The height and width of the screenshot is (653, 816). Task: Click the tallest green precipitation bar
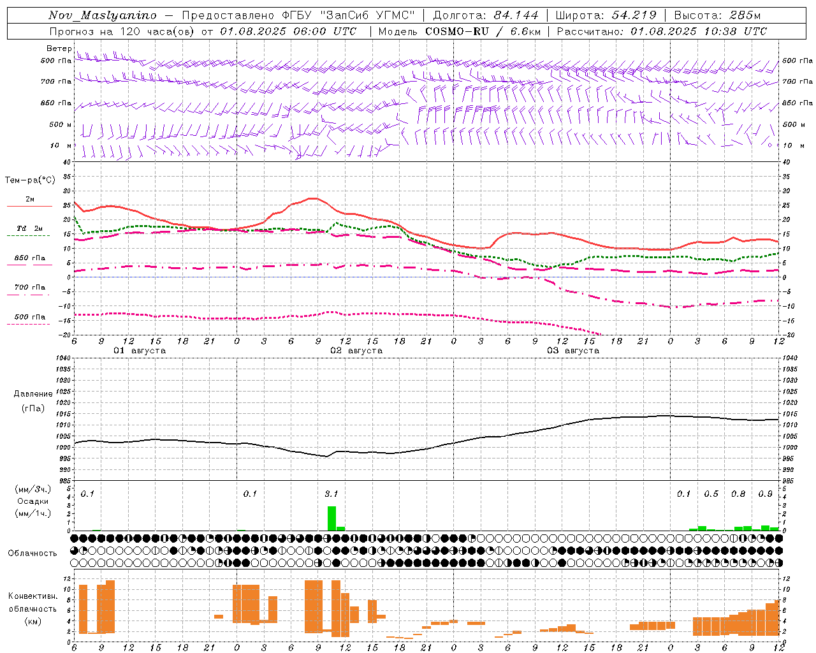tap(331, 518)
